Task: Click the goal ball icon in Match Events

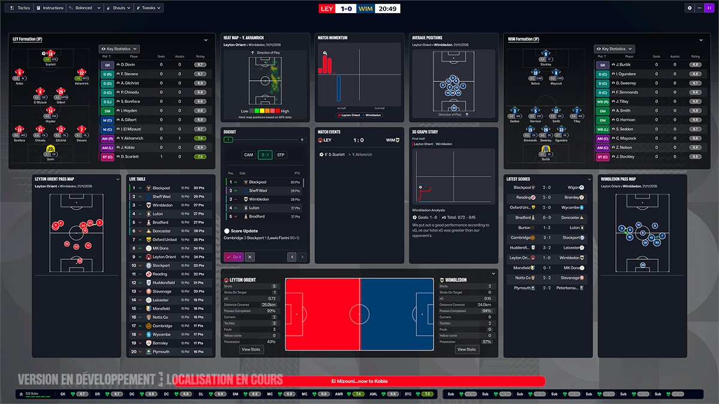Action: tap(322, 154)
